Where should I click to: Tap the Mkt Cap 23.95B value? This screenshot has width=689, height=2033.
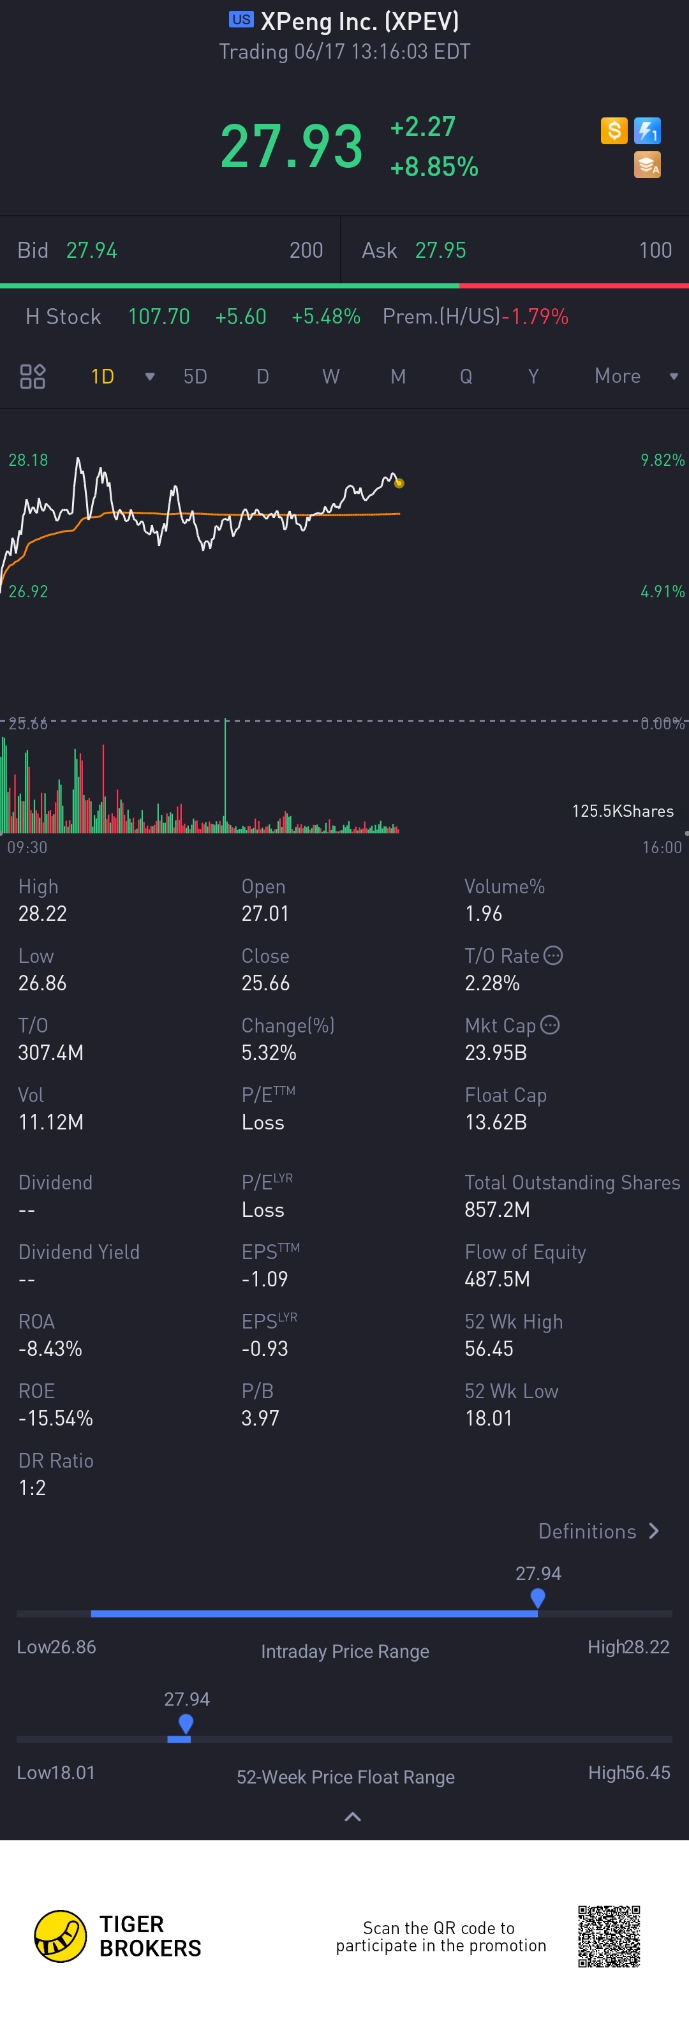pos(496,1053)
